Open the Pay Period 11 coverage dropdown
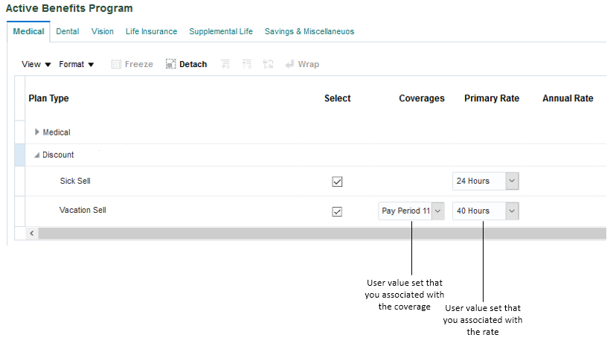This screenshot has height=346, width=613. tap(437, 211)
